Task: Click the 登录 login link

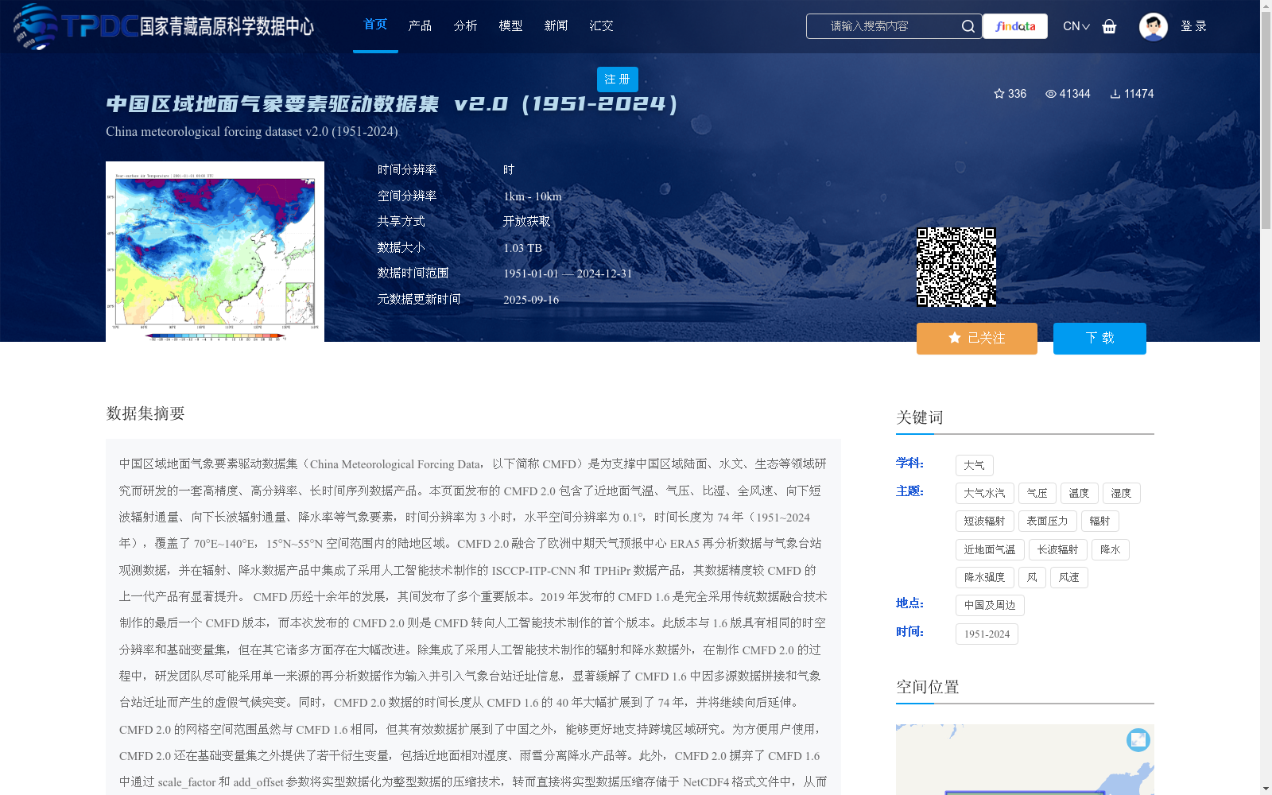Action: [x=1194, y=26]
